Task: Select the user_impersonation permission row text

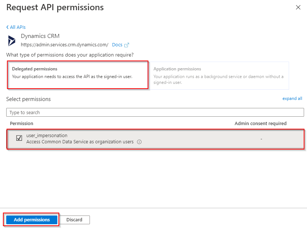Action: click(47, 135)
